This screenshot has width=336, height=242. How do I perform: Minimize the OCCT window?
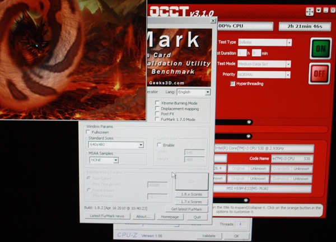point(325,10)
